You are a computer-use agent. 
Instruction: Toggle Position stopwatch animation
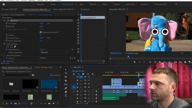[7, 23]
